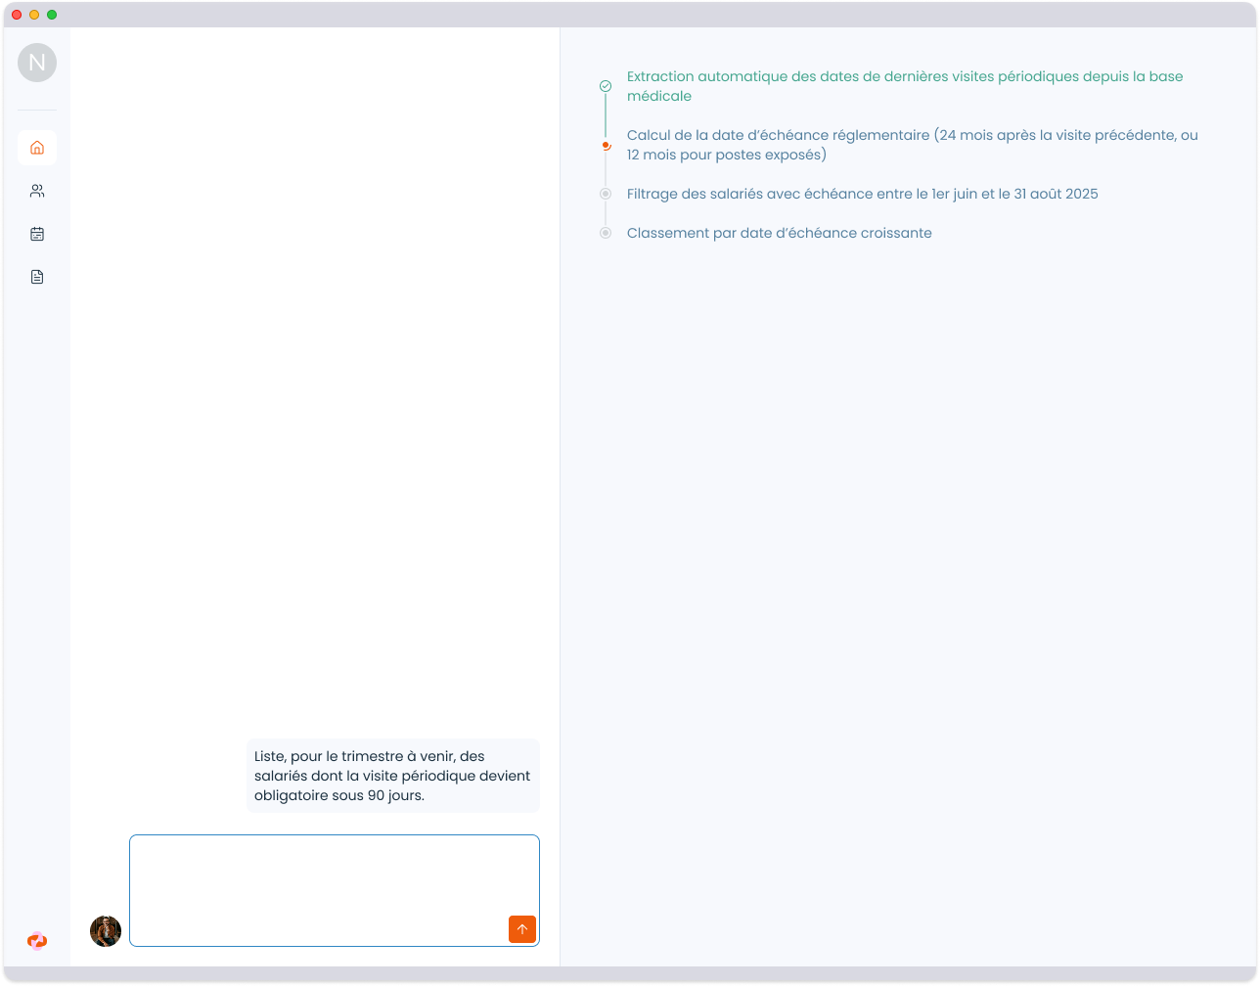Open the calendar planning icon in sidebar
This screenshot has height=986, width=1260.
37,234
